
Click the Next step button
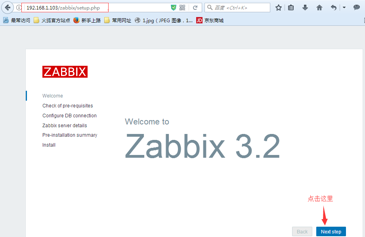(x=331, y=231)
